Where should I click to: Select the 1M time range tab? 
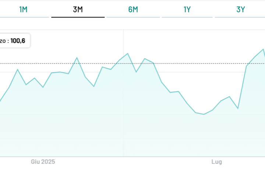pyautogui.click(x=23, y=10)
